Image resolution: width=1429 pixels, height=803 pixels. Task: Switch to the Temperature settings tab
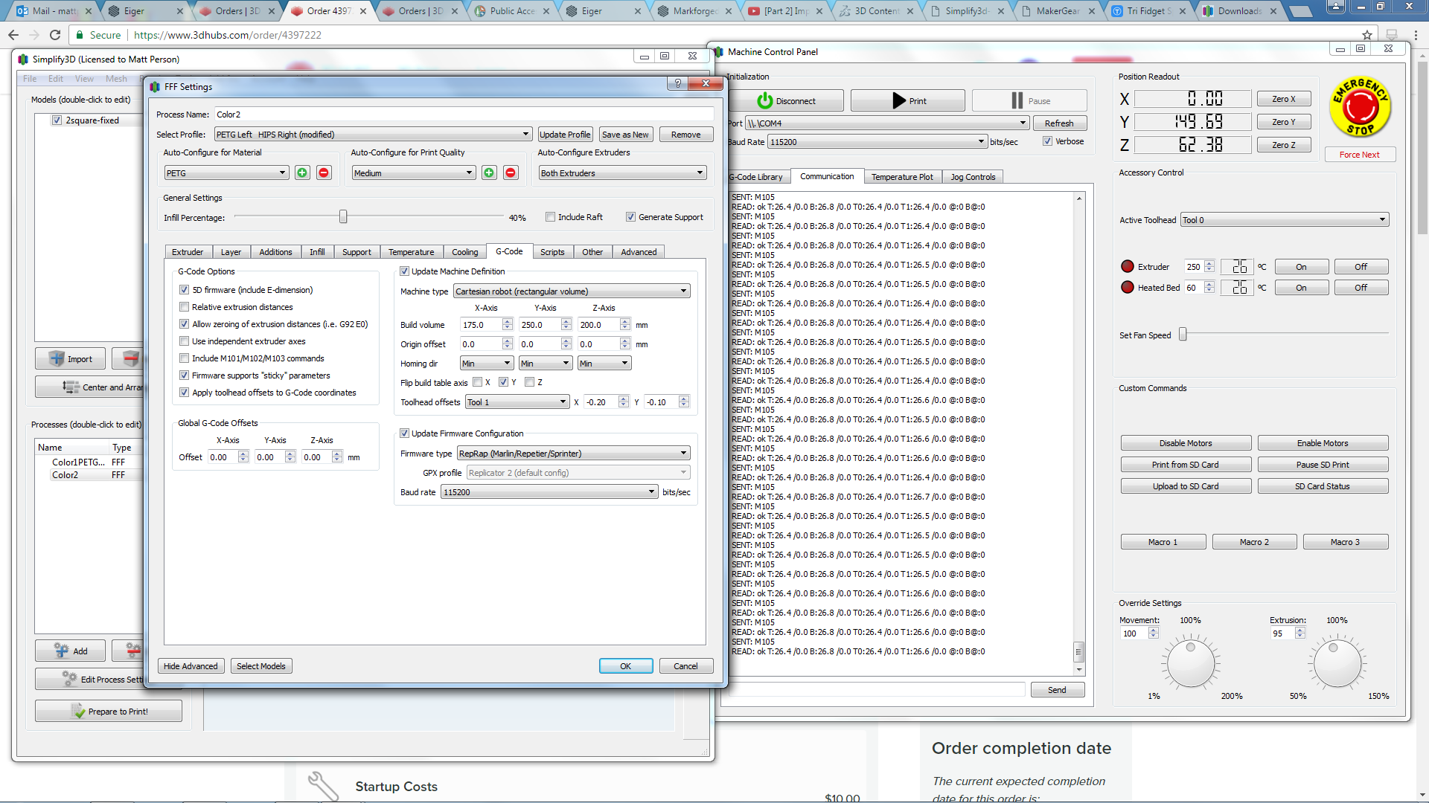pos(411,252)
